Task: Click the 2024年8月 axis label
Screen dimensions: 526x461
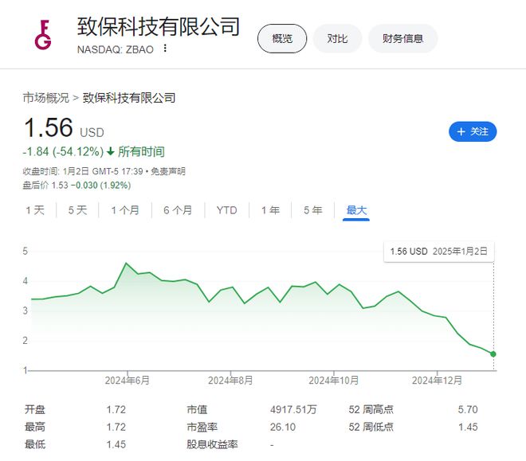Action: (230, 381)
